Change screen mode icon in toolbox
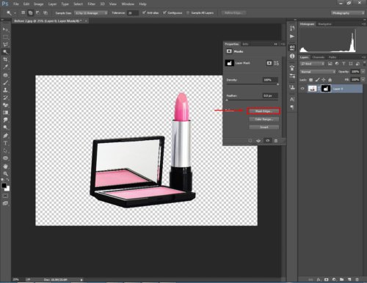This screenshot has height=283, width=367. [5, 203]
